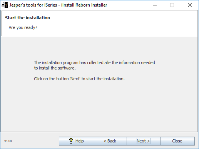Image resolution: width=199 pixels, height=149 pixels.
Task: Open the Help for this installer step
Action: click(x=76, y=141)
